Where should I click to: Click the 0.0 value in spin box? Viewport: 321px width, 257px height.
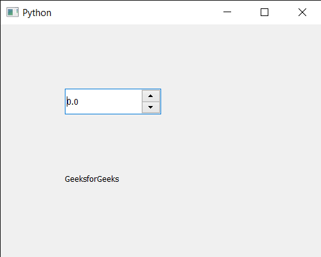(x=73, y=102)
